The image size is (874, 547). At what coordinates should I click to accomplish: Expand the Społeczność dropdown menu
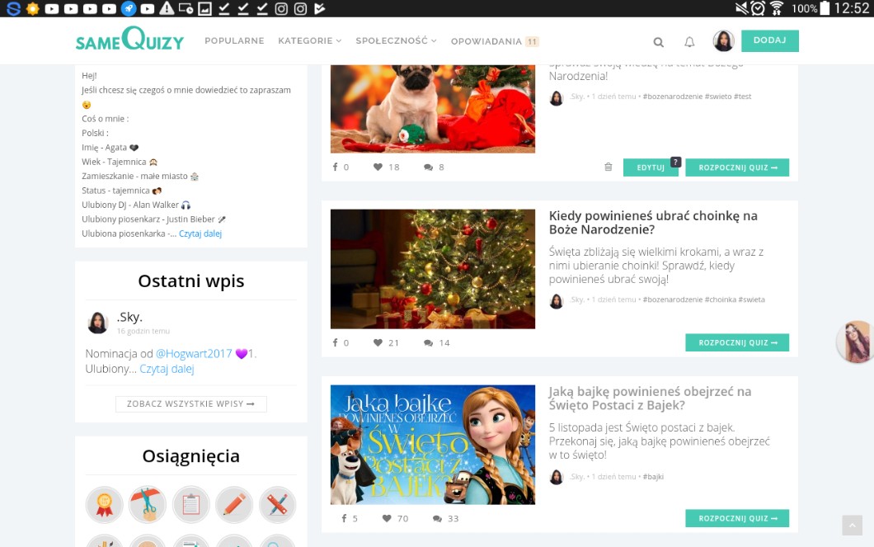396,41
